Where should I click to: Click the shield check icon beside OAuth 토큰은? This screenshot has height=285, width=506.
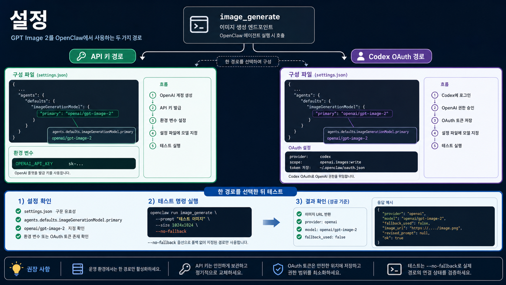[x=278, y=269]
